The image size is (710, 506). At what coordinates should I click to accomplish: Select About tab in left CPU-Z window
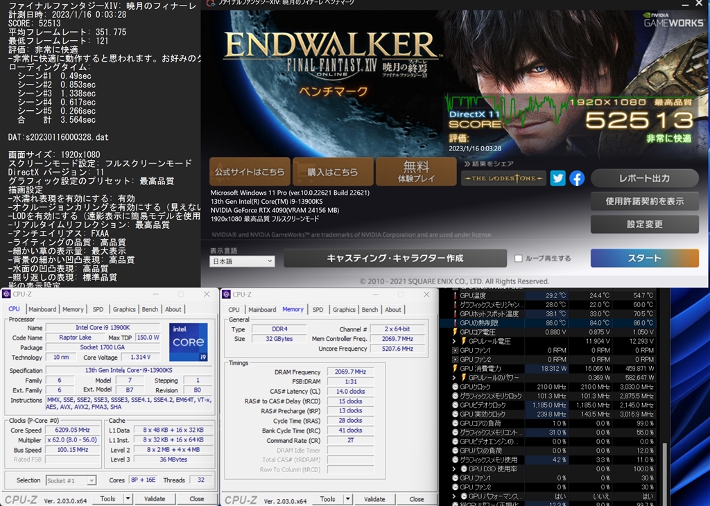pyautogui.click(x=173, y=309)
